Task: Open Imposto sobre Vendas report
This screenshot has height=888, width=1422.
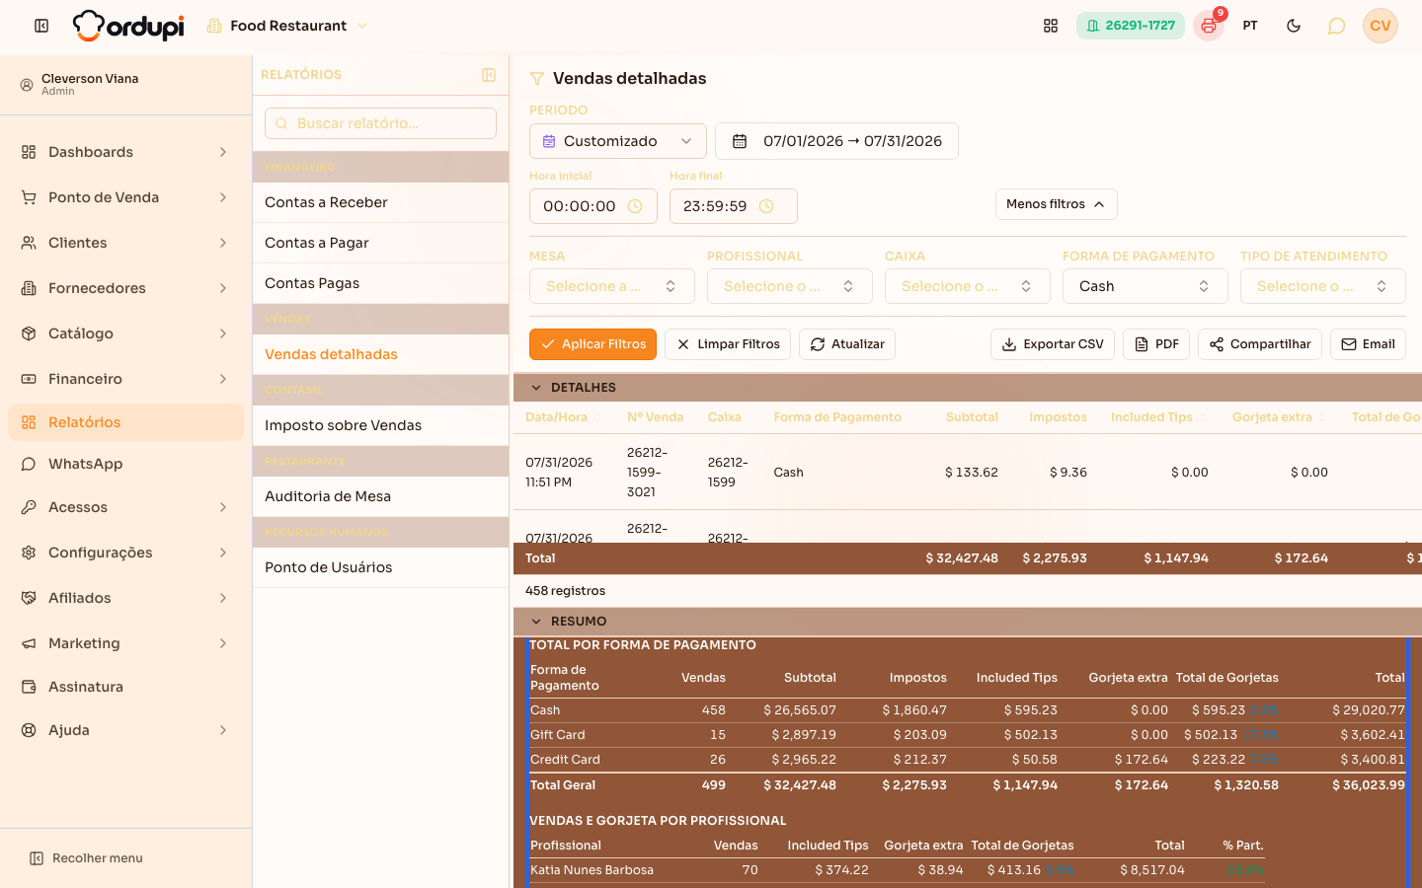Action: 380,425
